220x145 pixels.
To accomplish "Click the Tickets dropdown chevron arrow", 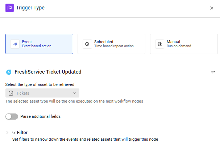I will [74, 93].
